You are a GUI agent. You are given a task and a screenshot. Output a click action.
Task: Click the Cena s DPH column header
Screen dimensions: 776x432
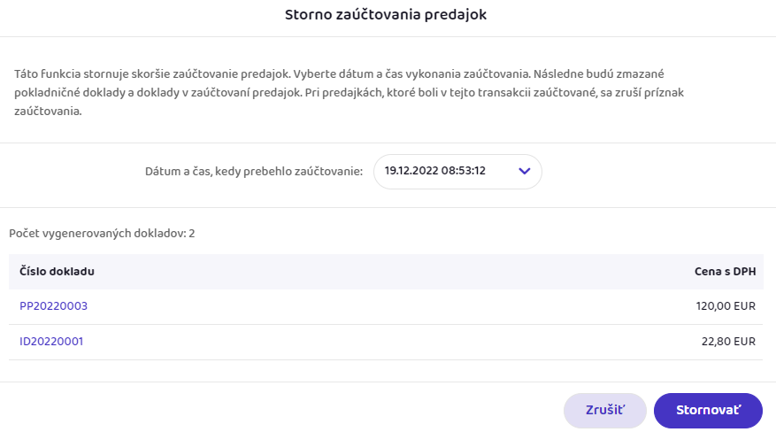point(725,271)
